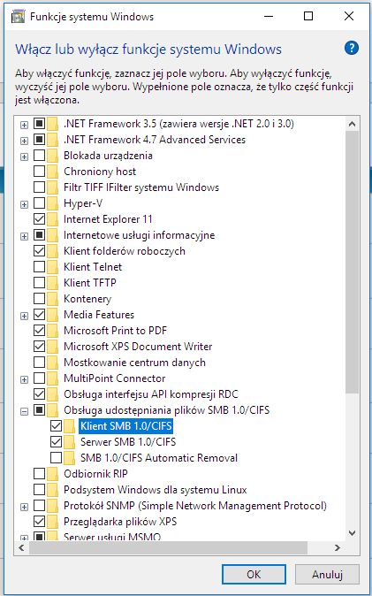This screenshot has width=372, height=596.
Task: Click the OK button
Action: click(x=254, y=574)
